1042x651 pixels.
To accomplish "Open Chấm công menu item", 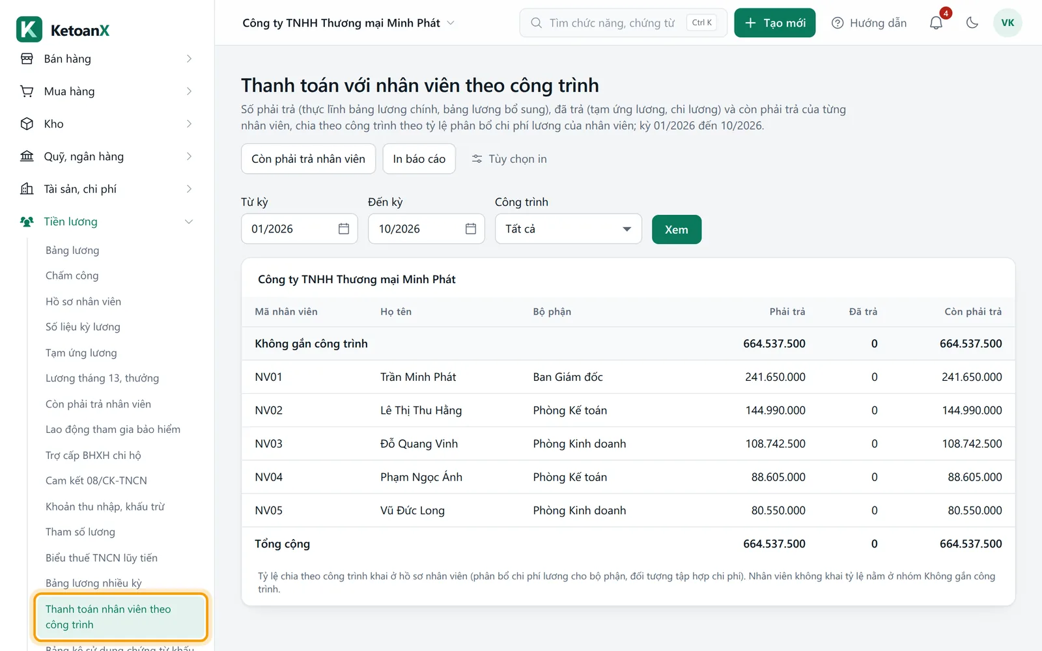I will click(72, 275).
